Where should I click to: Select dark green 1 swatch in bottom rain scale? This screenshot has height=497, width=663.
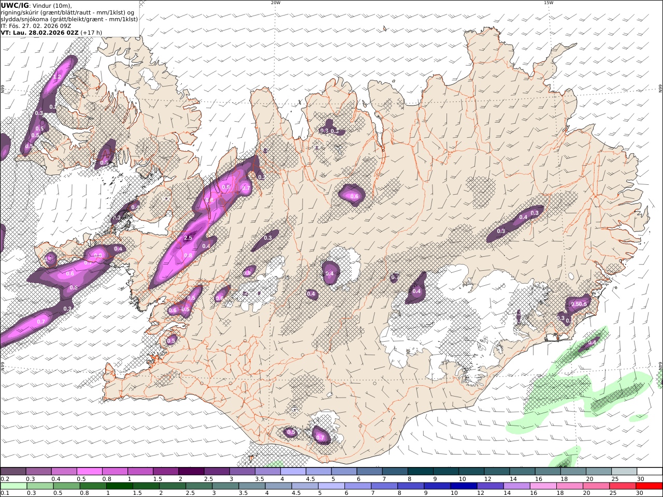[x=120, y=486]
